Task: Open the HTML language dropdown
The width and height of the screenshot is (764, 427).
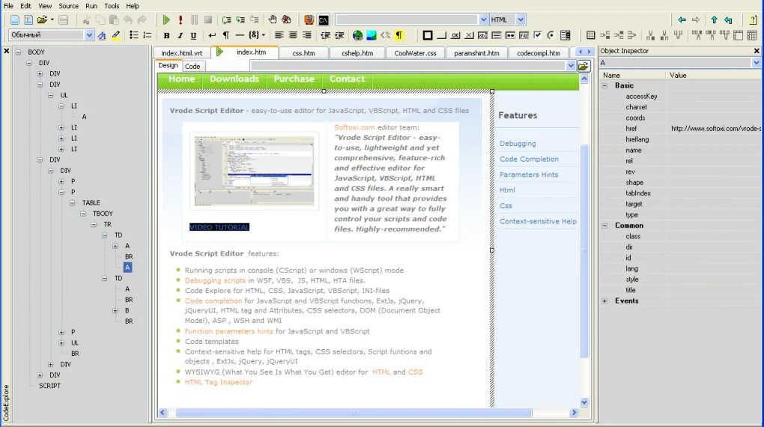Action: (x=521, y=19)
